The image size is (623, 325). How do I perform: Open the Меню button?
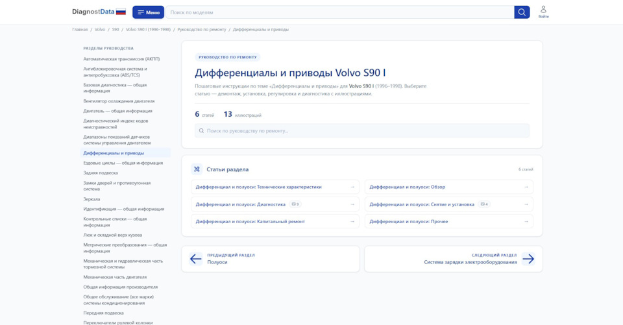click(148, 12)
